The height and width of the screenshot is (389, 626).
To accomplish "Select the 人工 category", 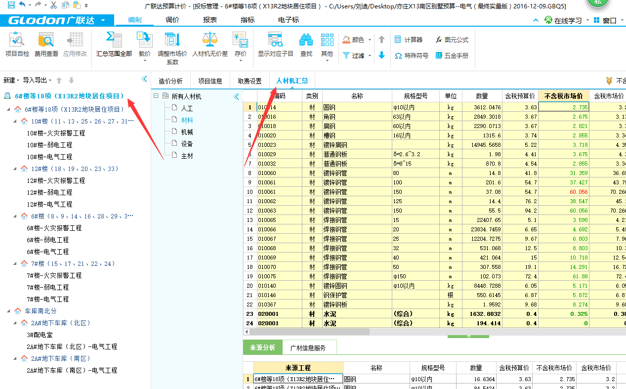I will 187,108.
